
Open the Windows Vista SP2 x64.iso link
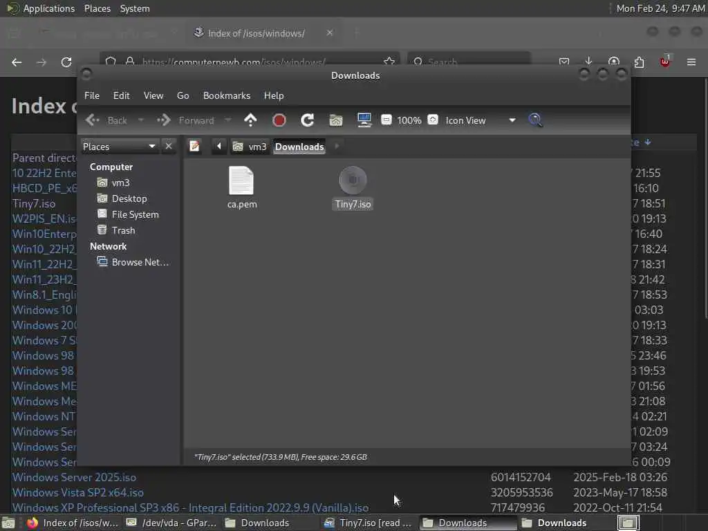pyautogui.click(x=77, y=492)
